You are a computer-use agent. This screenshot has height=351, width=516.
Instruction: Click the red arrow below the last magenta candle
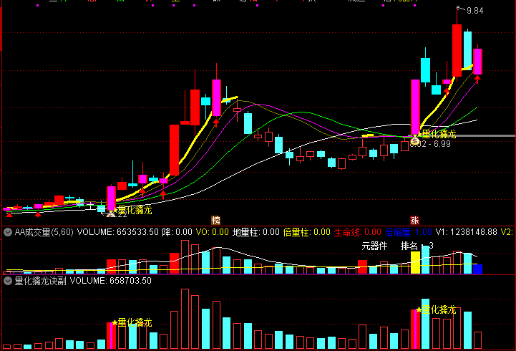(x=477, y=79)
